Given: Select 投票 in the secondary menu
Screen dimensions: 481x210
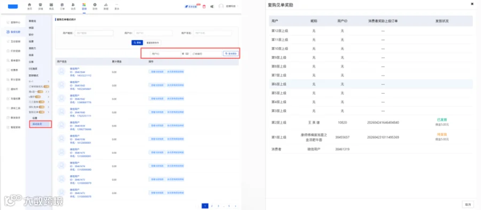Looking at the screenshot, I should [32, 41].
